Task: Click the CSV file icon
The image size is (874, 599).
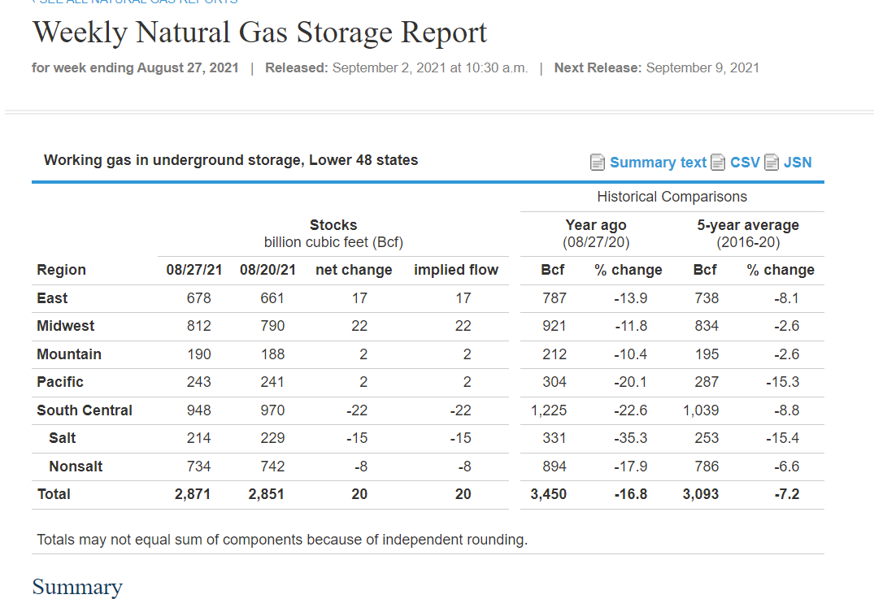Action: 718,163
